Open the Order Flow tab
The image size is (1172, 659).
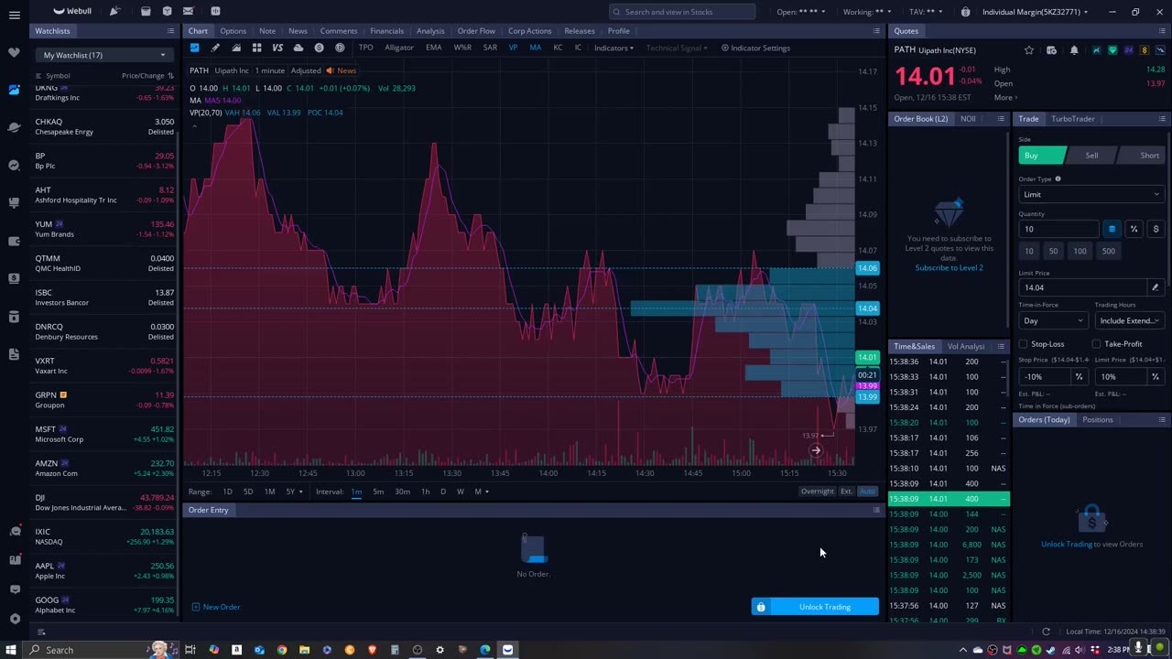click(x=476, y=31)
